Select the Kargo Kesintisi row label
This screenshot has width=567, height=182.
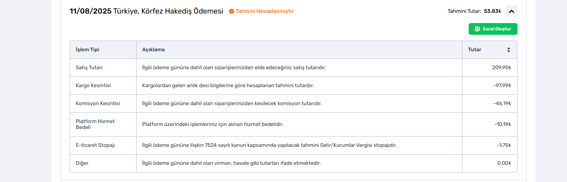(x=93, y=86)
